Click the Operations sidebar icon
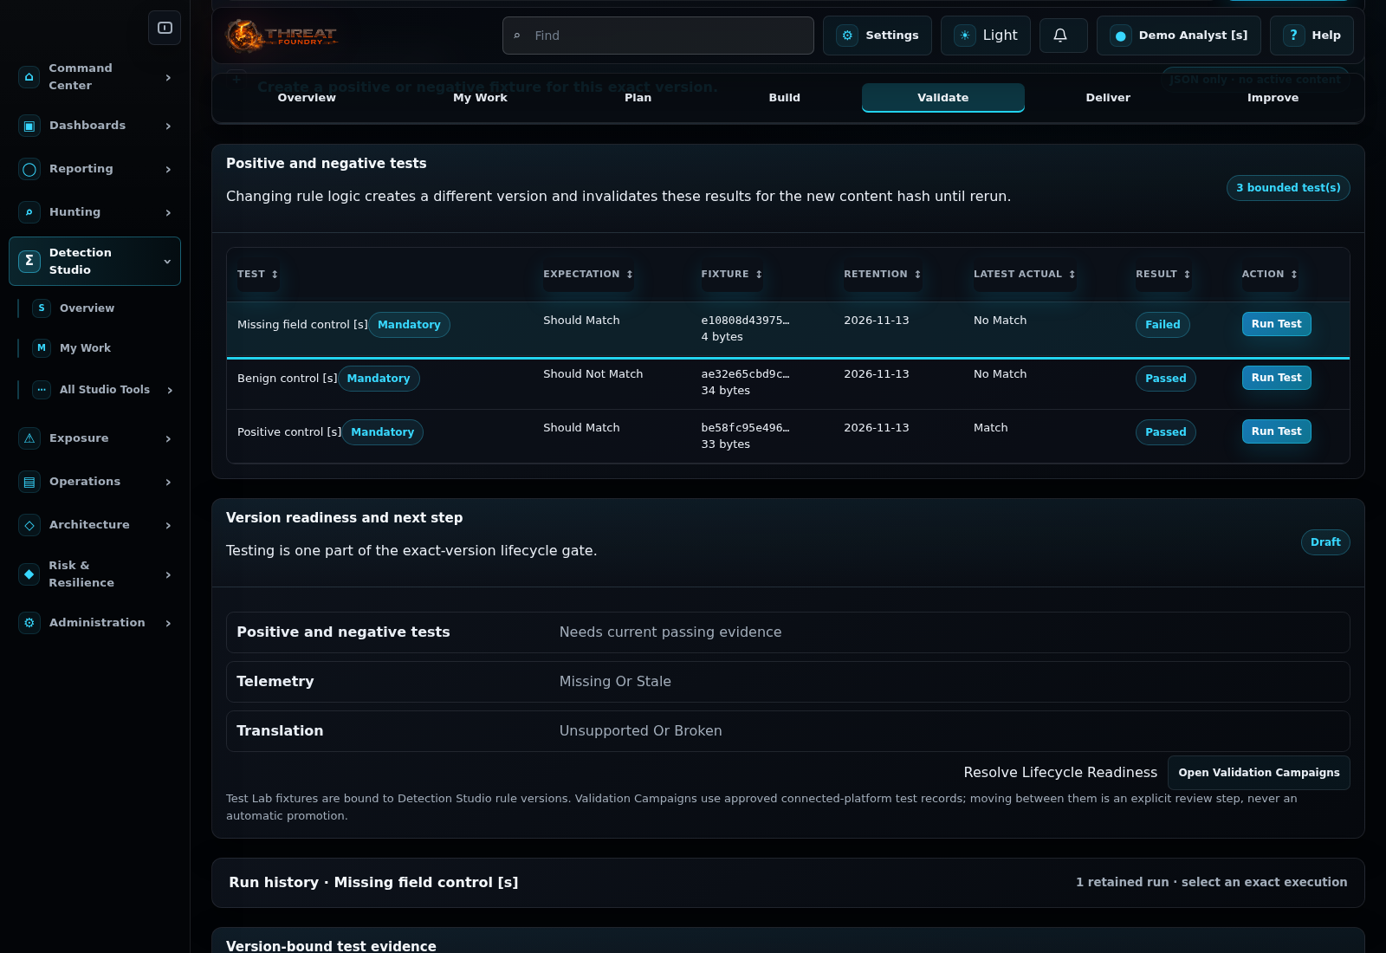 pyautogui.click(x=29, y=482)
